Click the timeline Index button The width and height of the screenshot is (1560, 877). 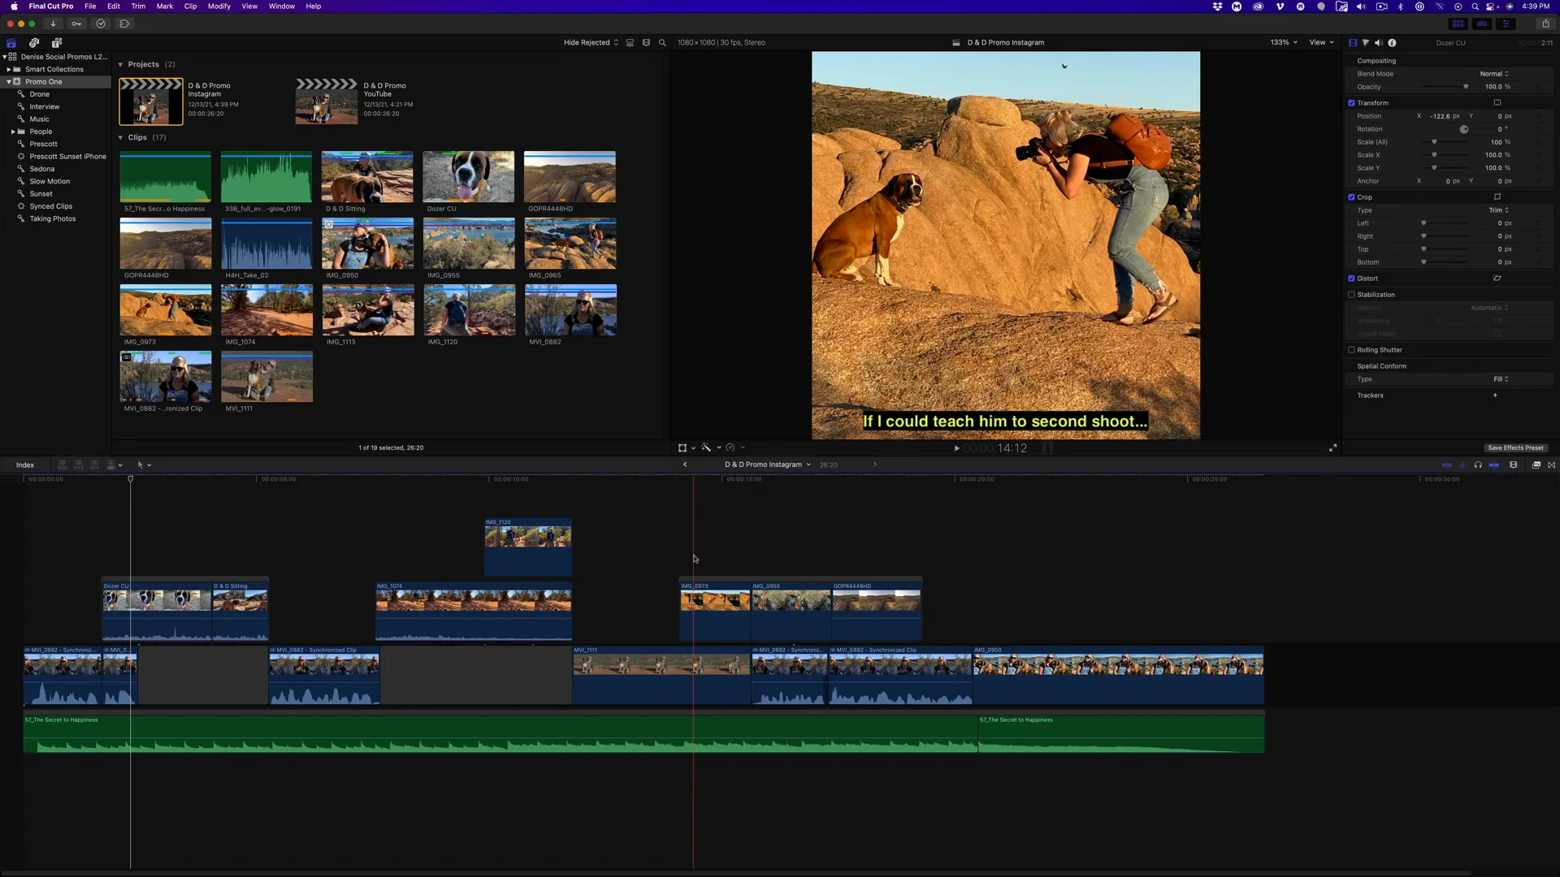[x=25, y=465]
